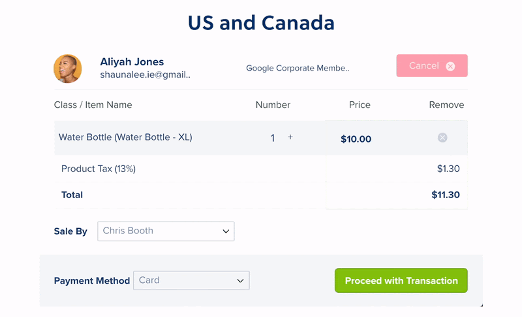Viewport: 522px width, 317px height.
Task: Click the plus icon to increase quantity
Action: 290,137
